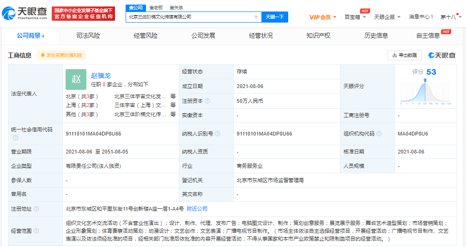Viewport: 466px width, 247px height.
Task: Click the 赵 avatar tile
Action: (x=76, y=79)
